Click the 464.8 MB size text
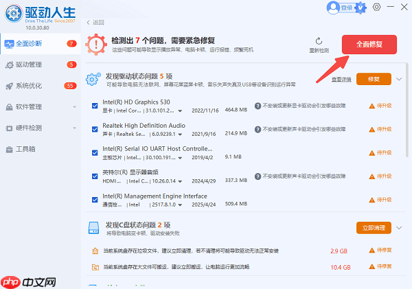 tap(236, 110)
